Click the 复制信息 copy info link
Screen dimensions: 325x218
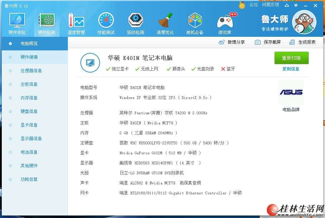point(291,69)
